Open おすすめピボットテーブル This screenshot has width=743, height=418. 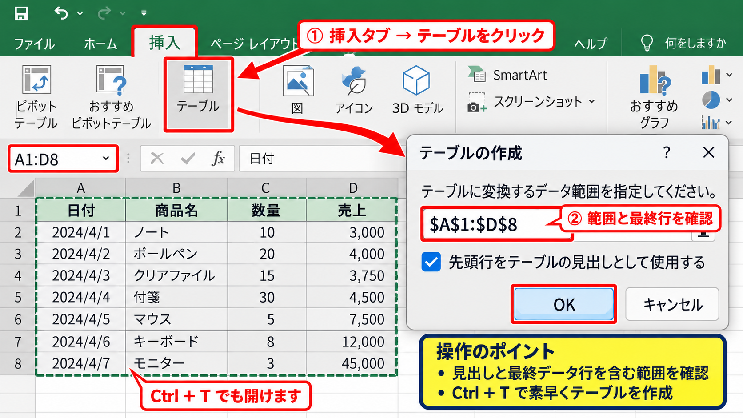point(111,97)
